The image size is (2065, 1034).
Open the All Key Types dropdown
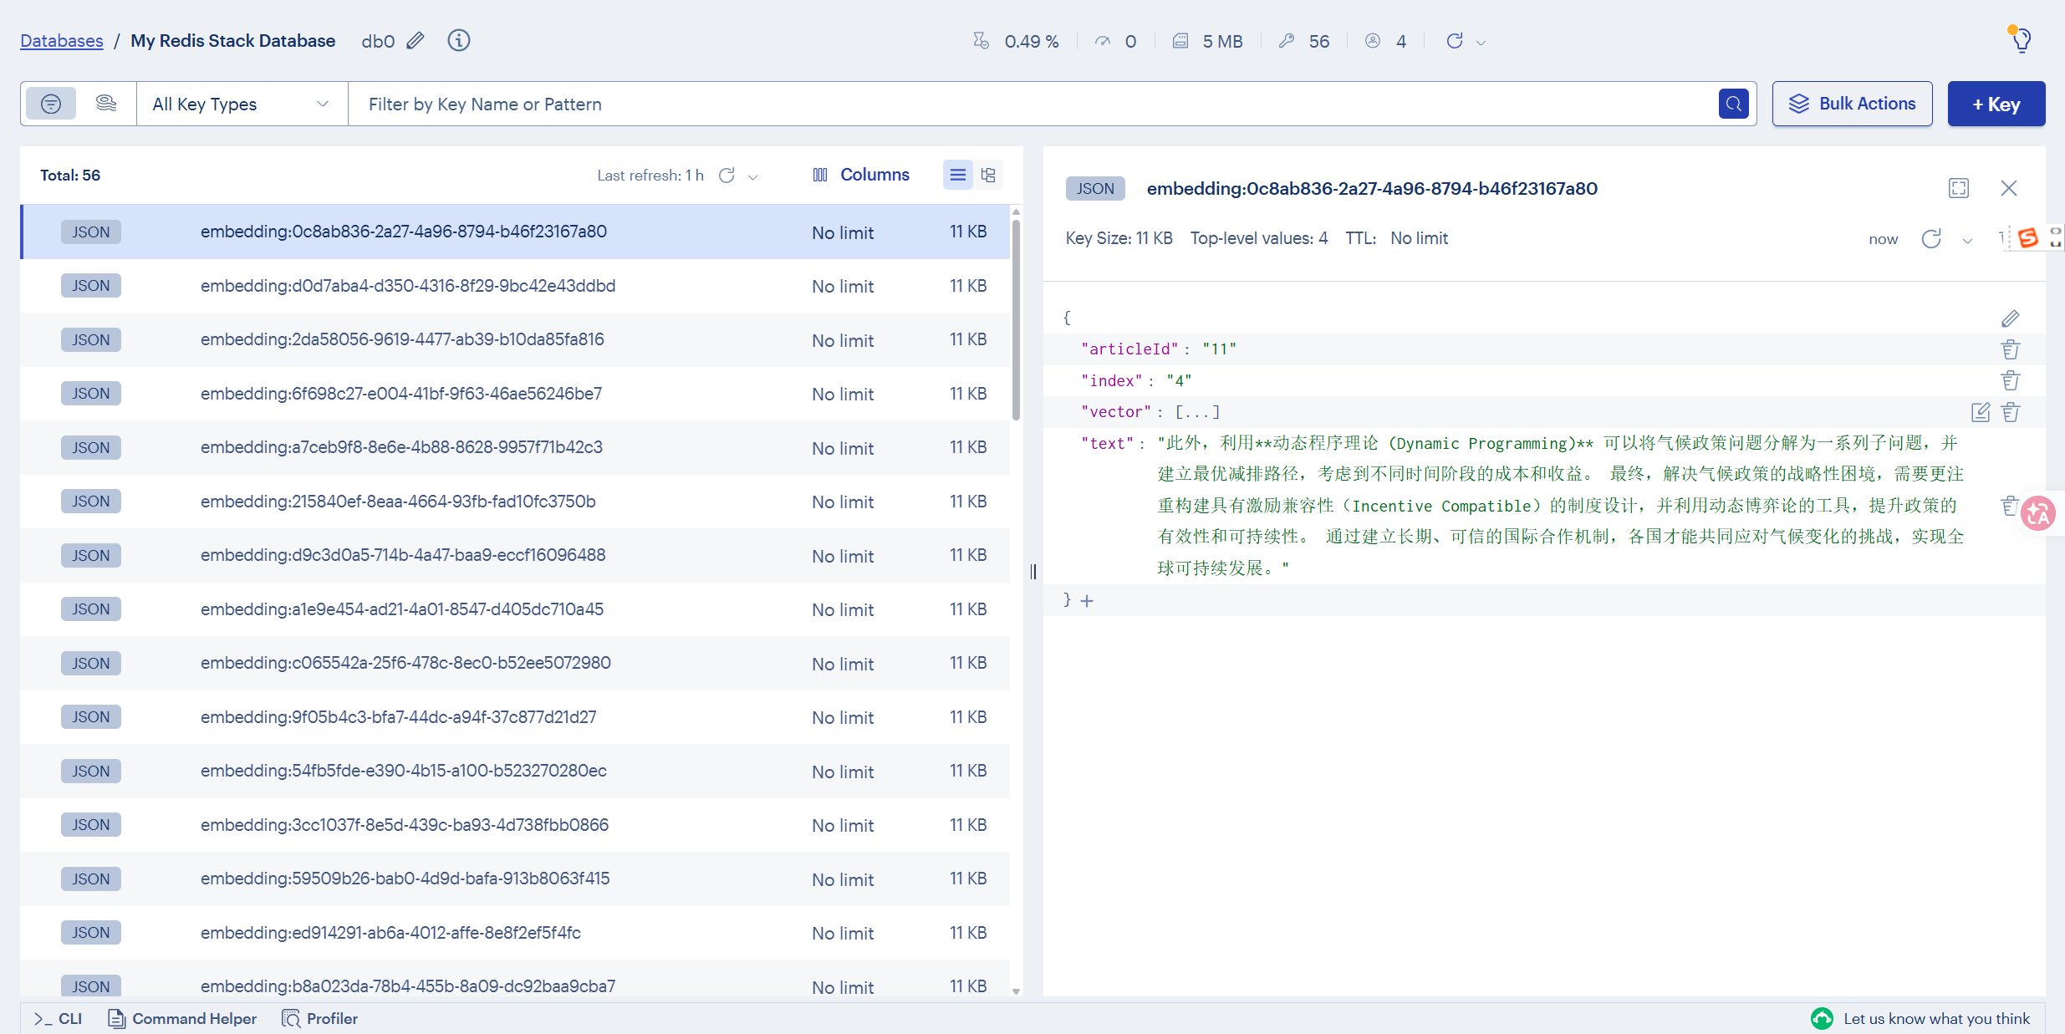click(241, 104)
